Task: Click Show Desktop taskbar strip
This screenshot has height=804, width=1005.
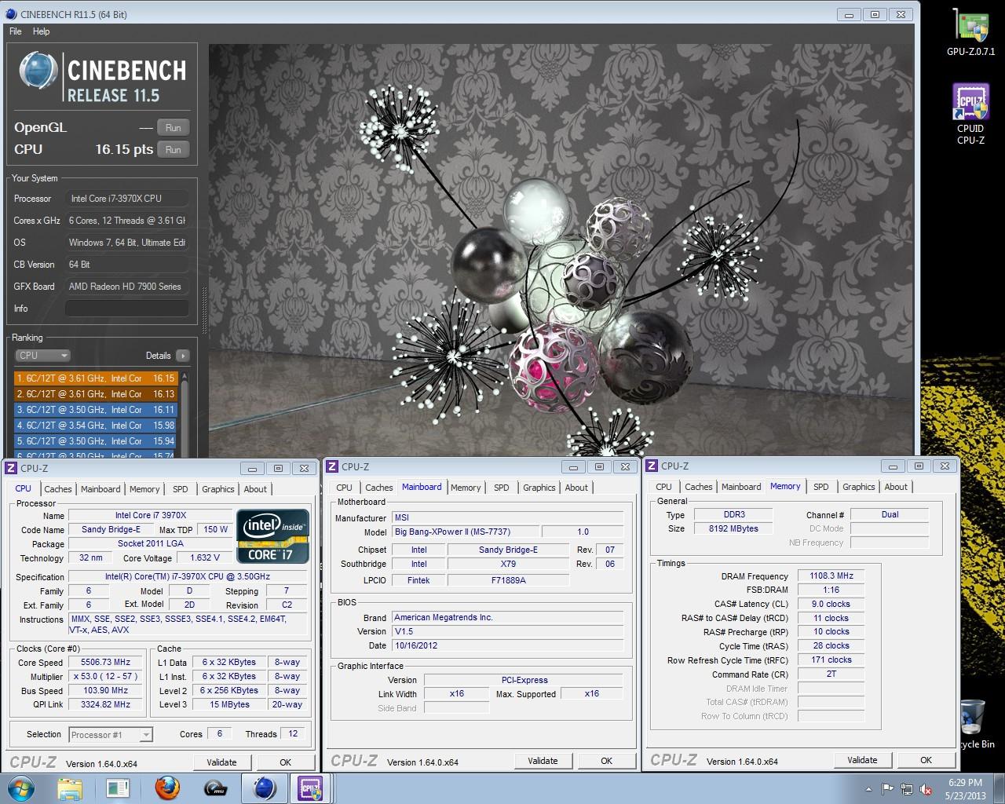Action: point(1000,788)
